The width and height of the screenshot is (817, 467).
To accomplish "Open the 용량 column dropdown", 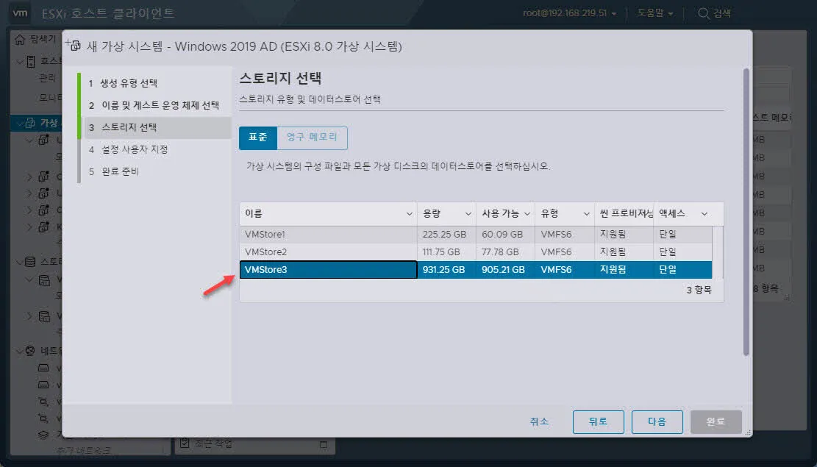I will coord(469,213).
